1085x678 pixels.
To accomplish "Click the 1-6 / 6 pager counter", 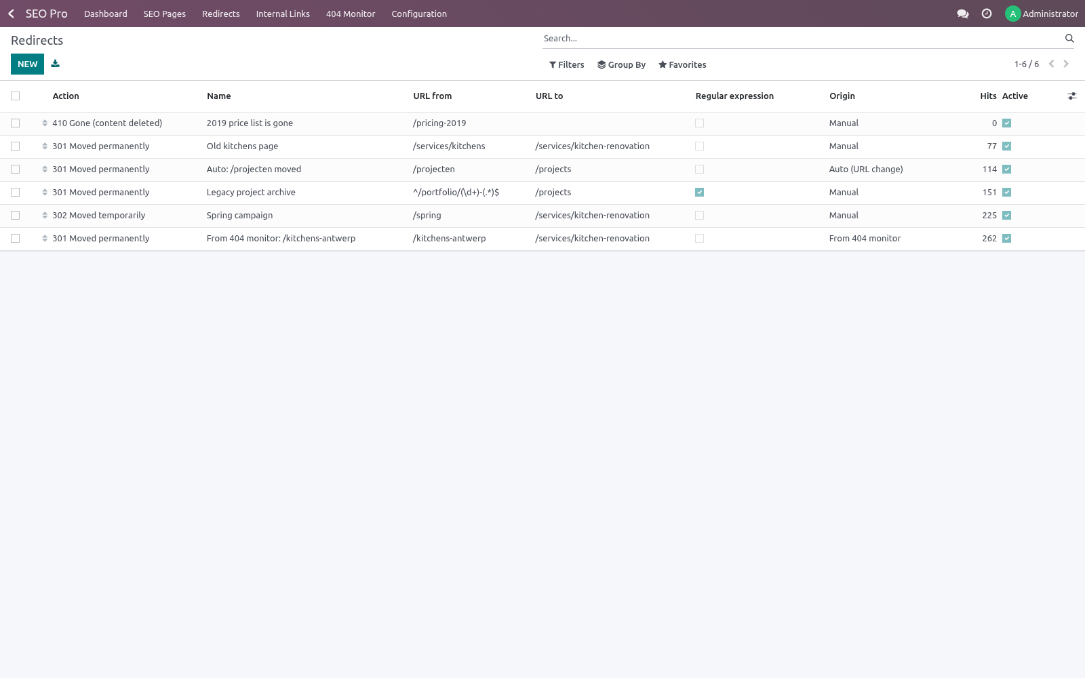I will click(1027, 64).
